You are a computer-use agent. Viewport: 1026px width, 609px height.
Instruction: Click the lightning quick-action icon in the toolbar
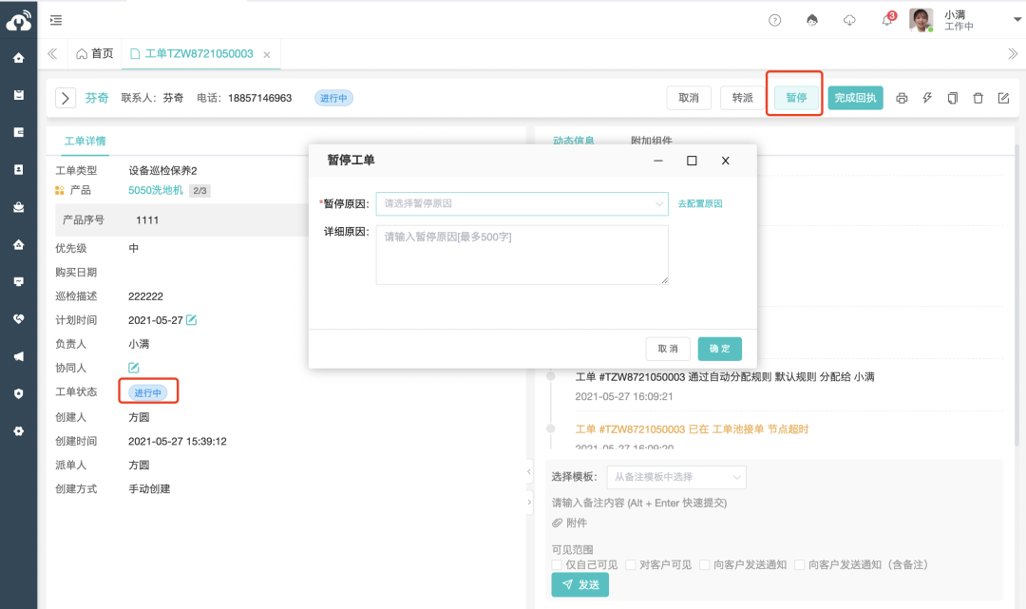point(927,98)
